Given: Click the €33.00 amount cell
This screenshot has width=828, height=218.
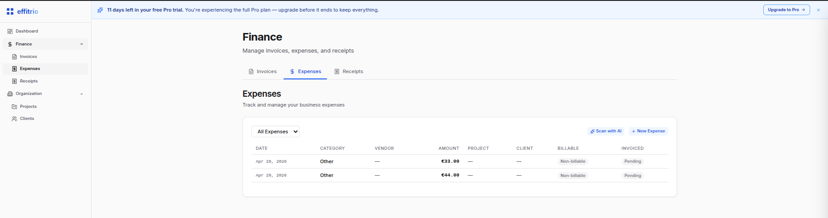Looking at the screenshot, I should [x=450, y=161].
